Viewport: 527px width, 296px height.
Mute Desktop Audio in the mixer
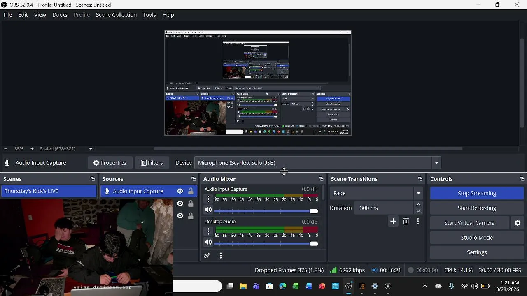click(x=208, y=243)
